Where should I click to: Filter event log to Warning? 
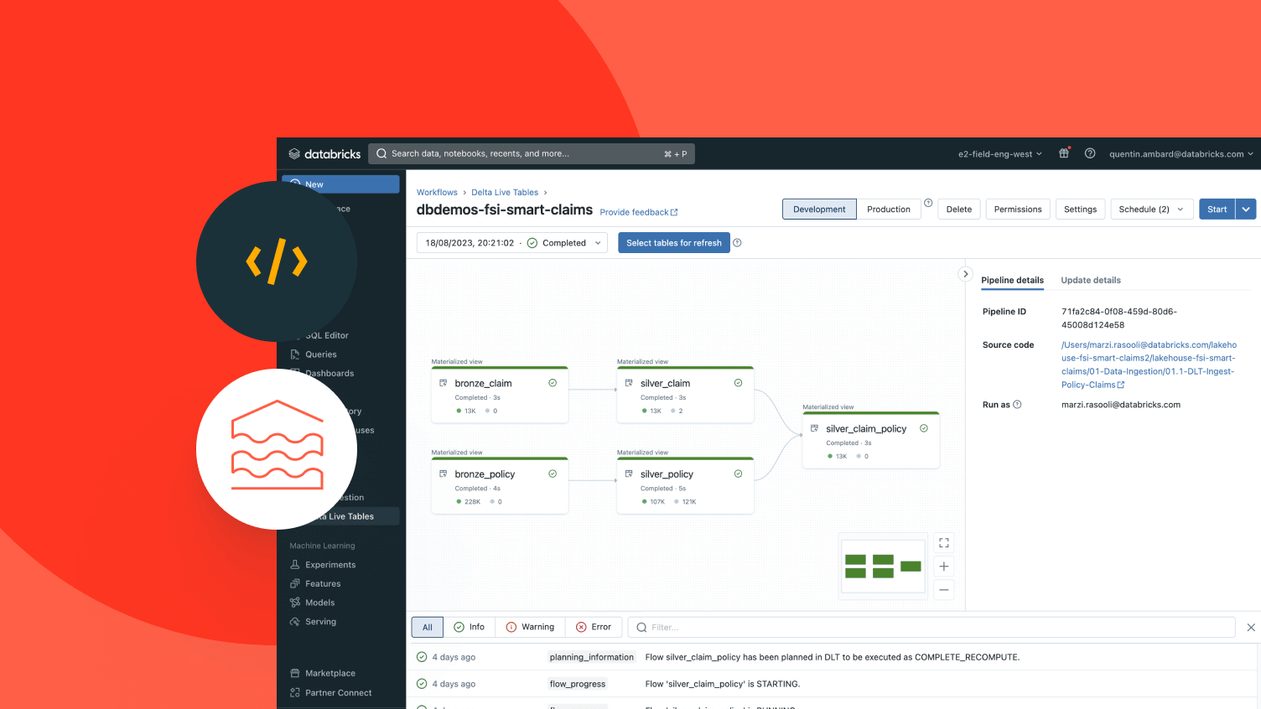(530, 627)
